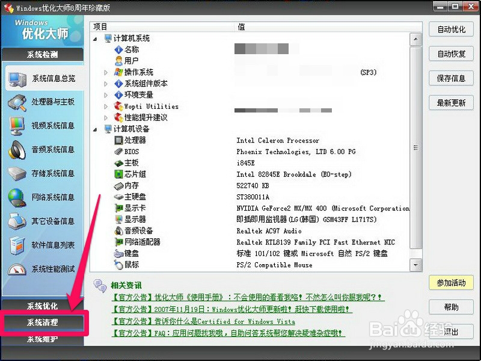Click the 名称 info icon
This screenshot has height=361, width=481.
click(x=118, y=49)
